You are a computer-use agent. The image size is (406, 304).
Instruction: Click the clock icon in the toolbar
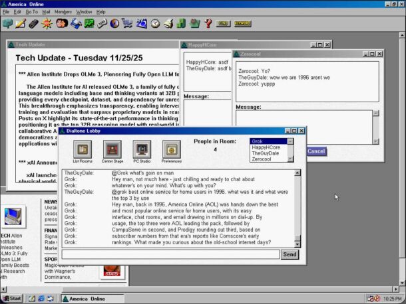(154, 24)
